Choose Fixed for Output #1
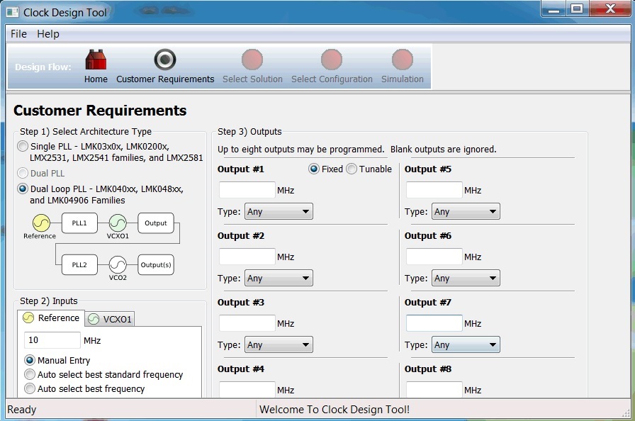 coord(314,169)
